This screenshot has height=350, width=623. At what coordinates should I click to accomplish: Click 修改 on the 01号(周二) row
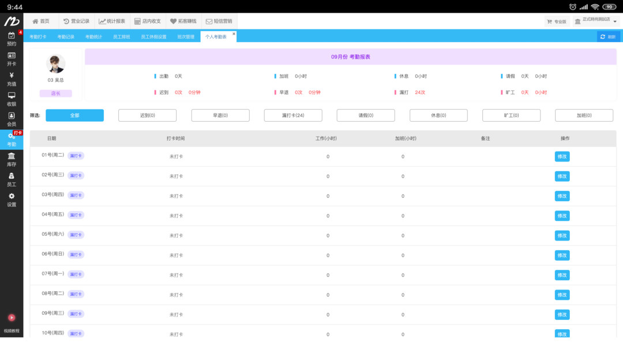561,156
